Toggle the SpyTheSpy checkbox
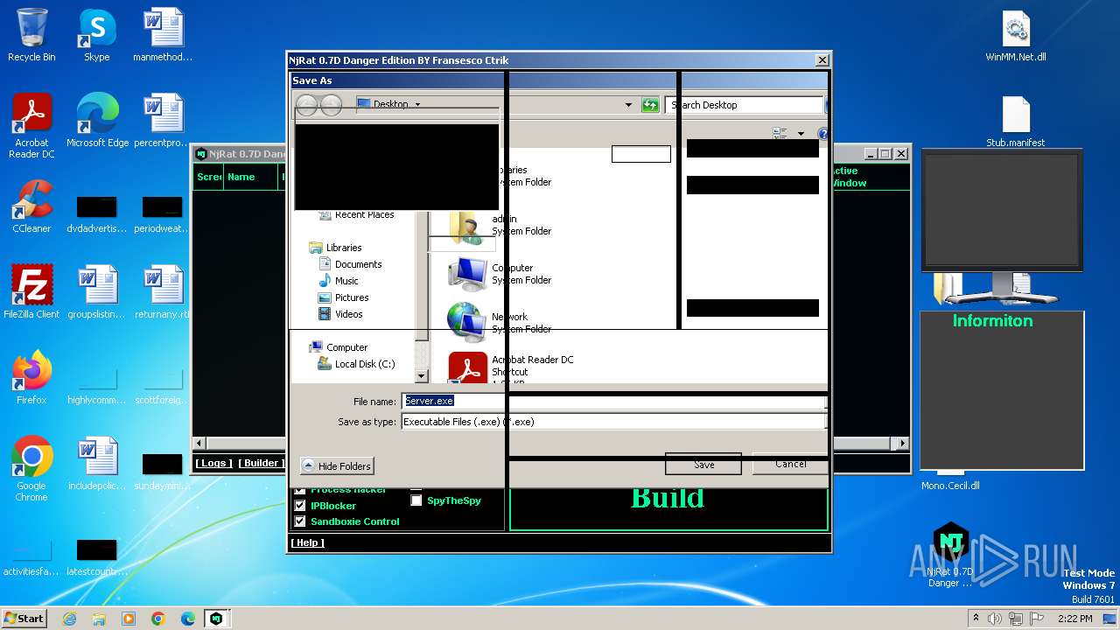 point(416,500)
